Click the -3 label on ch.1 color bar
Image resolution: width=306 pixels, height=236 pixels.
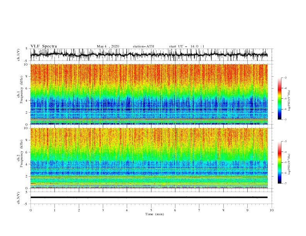click(285, 78)
